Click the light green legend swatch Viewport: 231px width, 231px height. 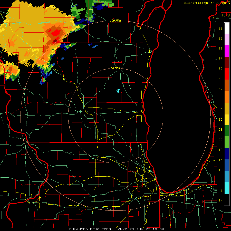pyautogui.click(x=227, y=142)
